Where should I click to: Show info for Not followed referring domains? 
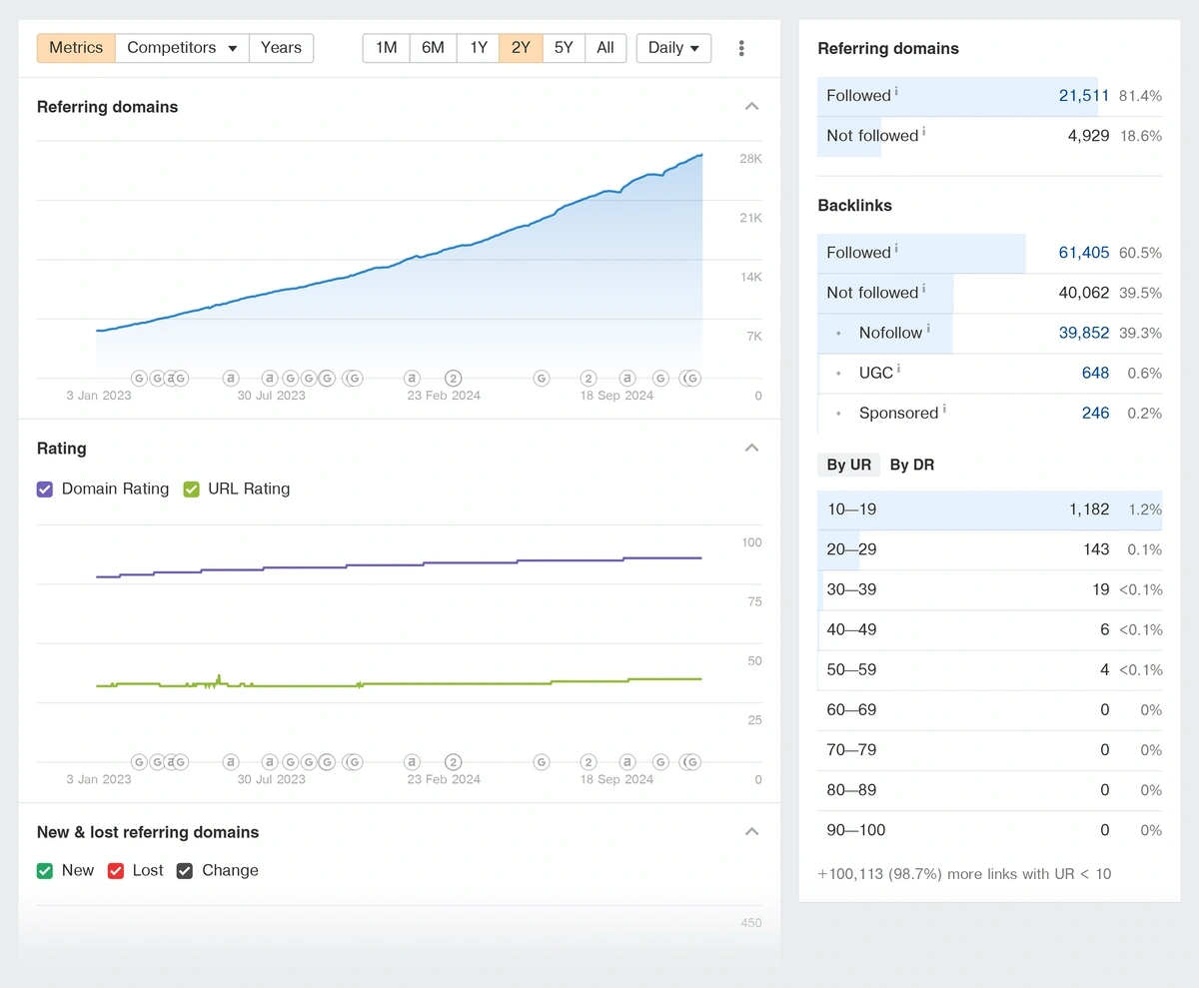923,131
